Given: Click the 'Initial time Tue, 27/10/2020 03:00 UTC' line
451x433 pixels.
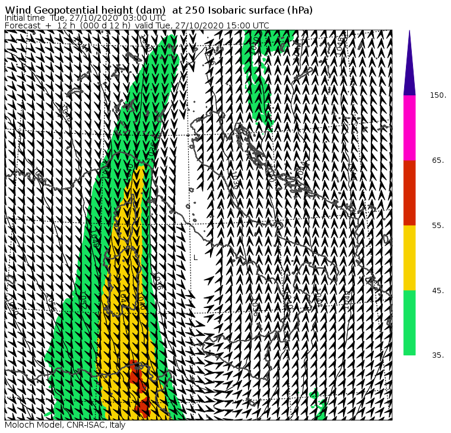Looking at the screenshot, I should click(x=85, y=18).
